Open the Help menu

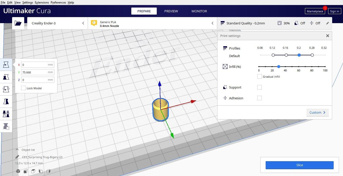point(71,2)
